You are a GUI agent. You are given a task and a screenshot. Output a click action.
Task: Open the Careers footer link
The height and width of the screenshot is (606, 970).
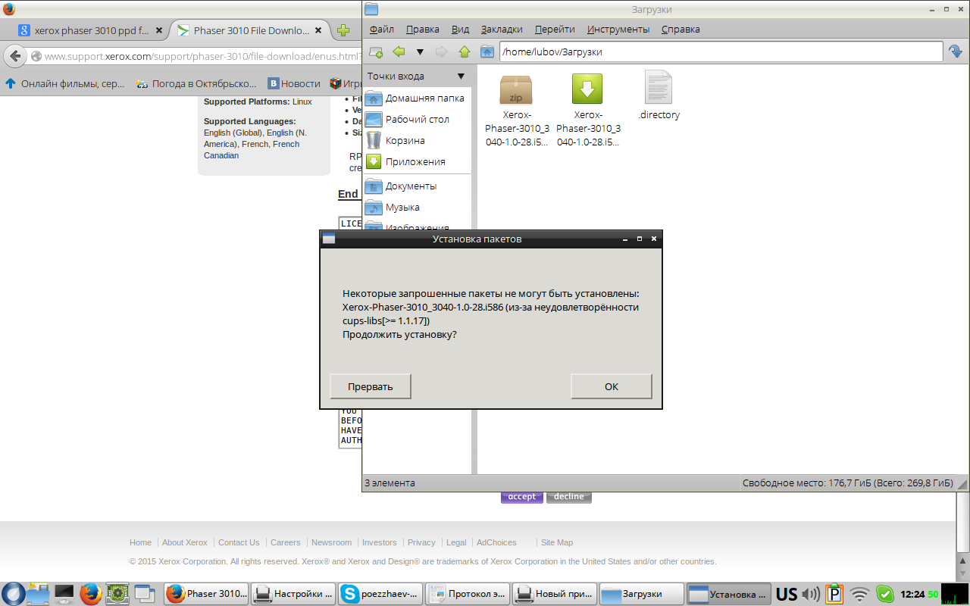(x=286, y=542)
